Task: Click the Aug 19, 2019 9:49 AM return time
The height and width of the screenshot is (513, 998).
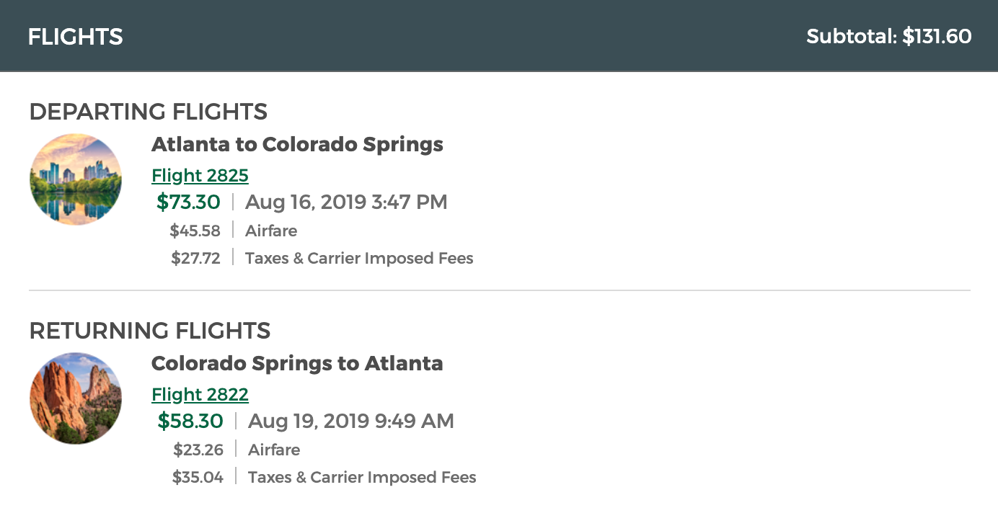Action: click(351, 421)
